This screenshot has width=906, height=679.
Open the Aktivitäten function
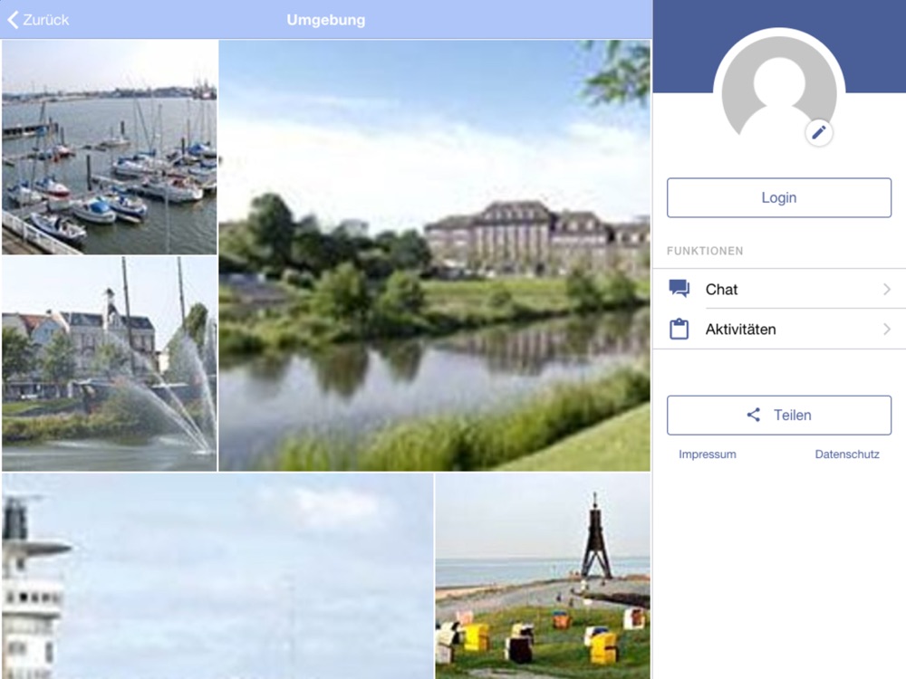pos(779,330)
